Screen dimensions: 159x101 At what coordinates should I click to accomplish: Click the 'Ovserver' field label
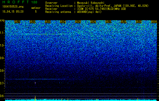(x=51, y=3)
